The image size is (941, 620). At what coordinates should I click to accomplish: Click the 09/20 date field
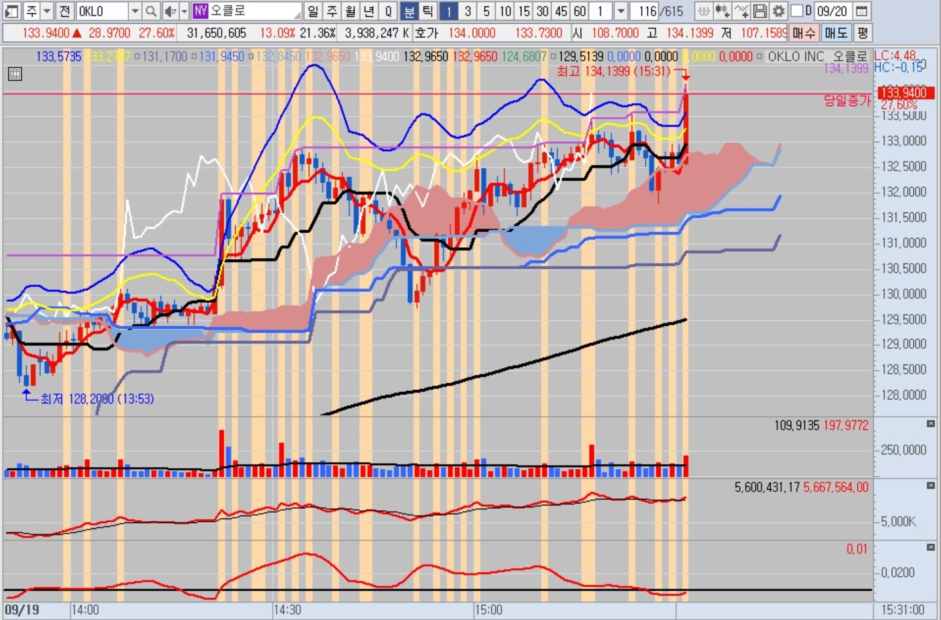click(x=834, y=11)
